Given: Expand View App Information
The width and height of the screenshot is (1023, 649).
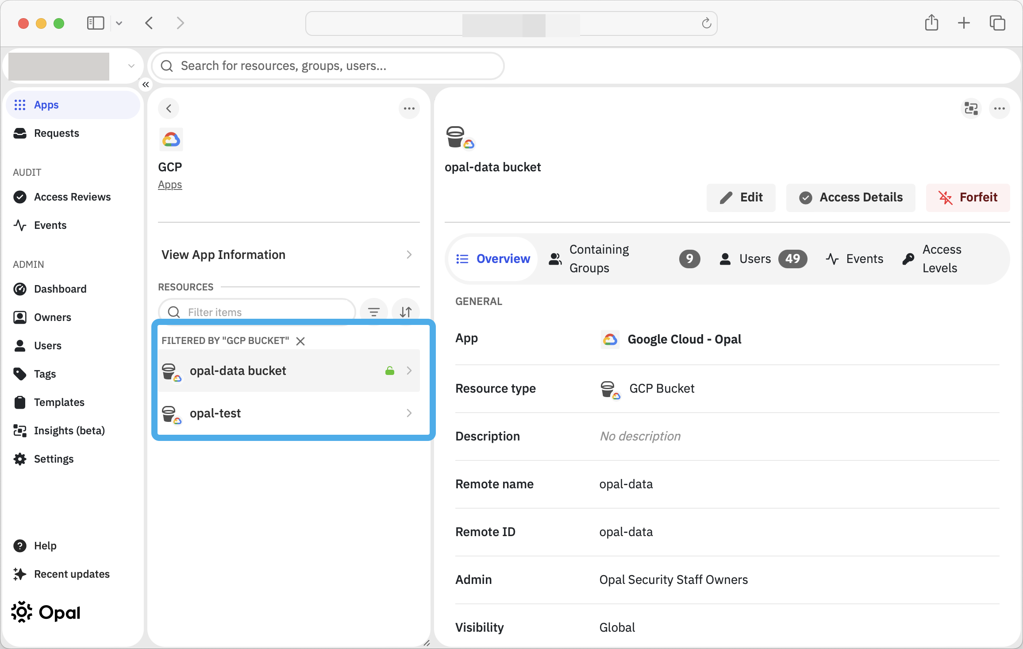Looking at the screenshot, I should click(x=288, y=255).
